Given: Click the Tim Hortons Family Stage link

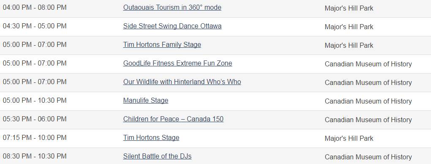Looking at the screenshot, I should point(162,44).
